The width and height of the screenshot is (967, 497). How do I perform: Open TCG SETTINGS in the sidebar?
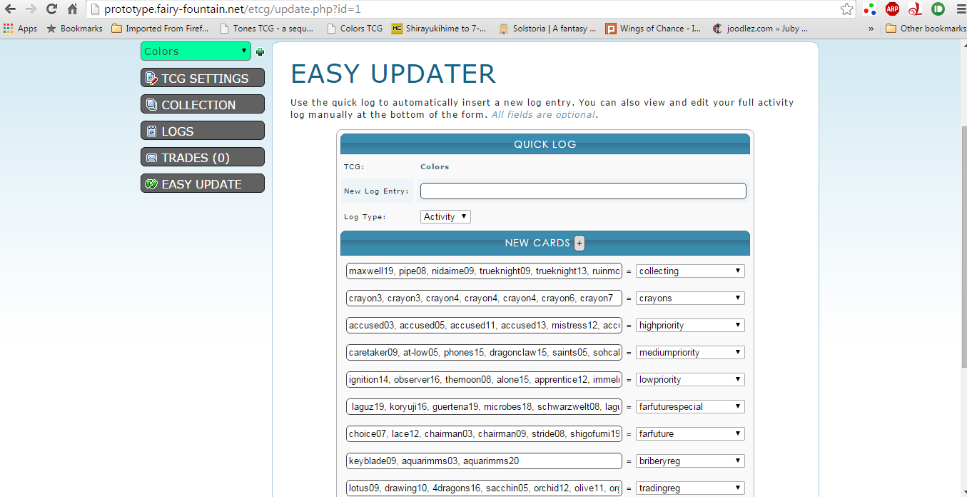tap(203, 78)
